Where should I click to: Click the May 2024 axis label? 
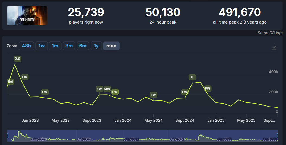153,120
